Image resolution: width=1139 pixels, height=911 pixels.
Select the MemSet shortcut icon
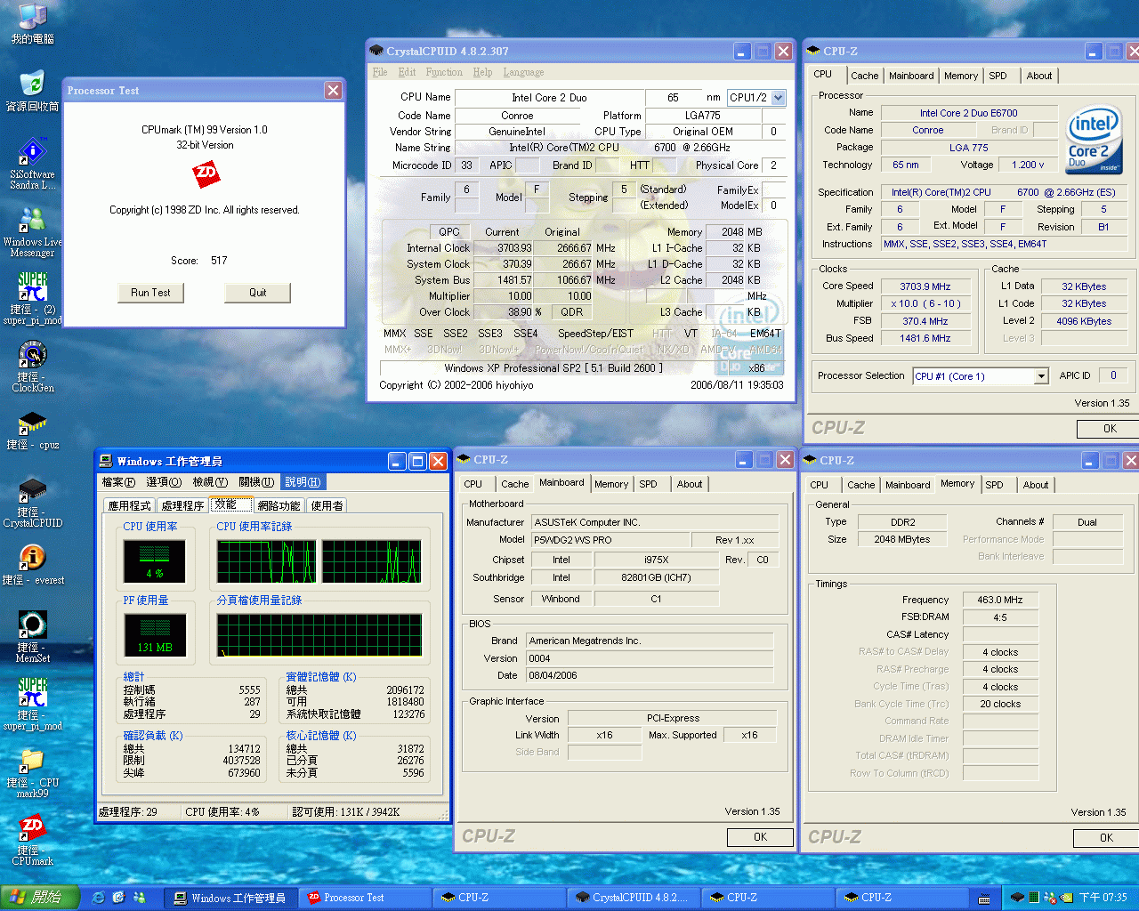(32, 637)
